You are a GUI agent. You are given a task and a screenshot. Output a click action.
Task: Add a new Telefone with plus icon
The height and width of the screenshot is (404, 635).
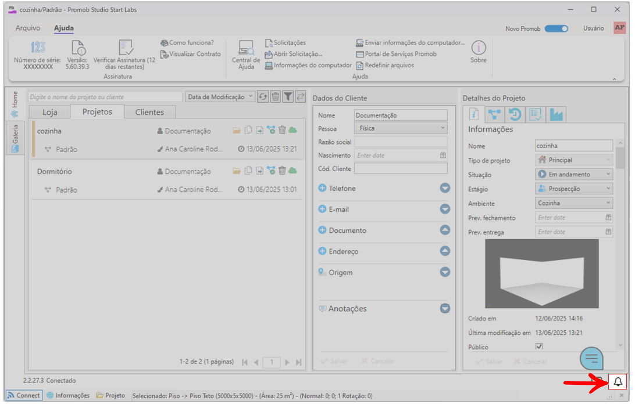[x=322, y=188]
